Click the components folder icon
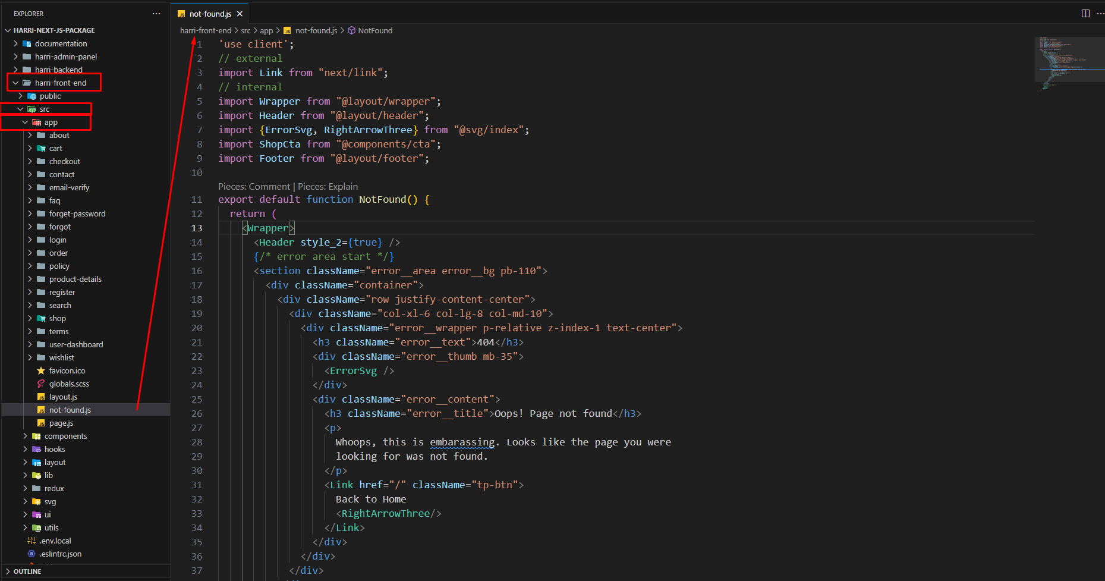1105x581 pixels. coord(36,436)
